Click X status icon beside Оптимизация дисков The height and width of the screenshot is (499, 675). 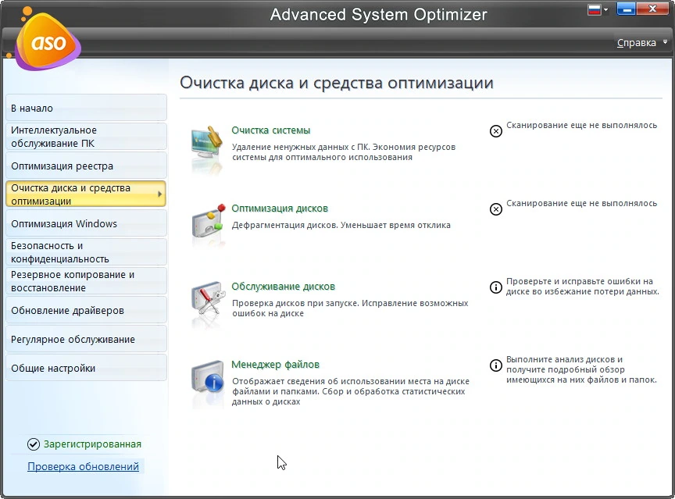(x=496, y=209)
